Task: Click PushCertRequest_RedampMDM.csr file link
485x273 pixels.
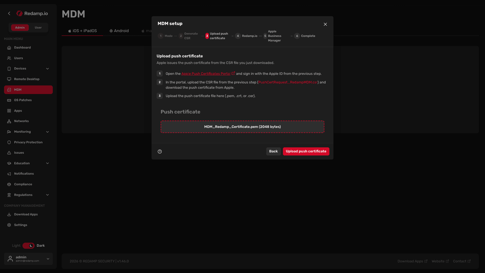Action: pyautogui.click(x=288, y=82)
